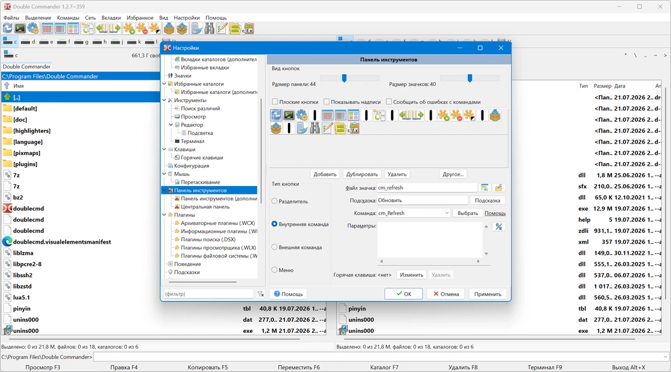The height and width of the screenshot is (372, 671).
Task: Click the select group asterisk-plus icon in the main toolbar
Action: click(129, 28)
